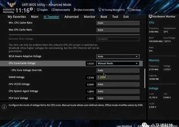Click Qfan Control(F6) text button
Image resolution: width=179 pixels, height=127 pixels.
pyautogui.click(x=86, y=10)
